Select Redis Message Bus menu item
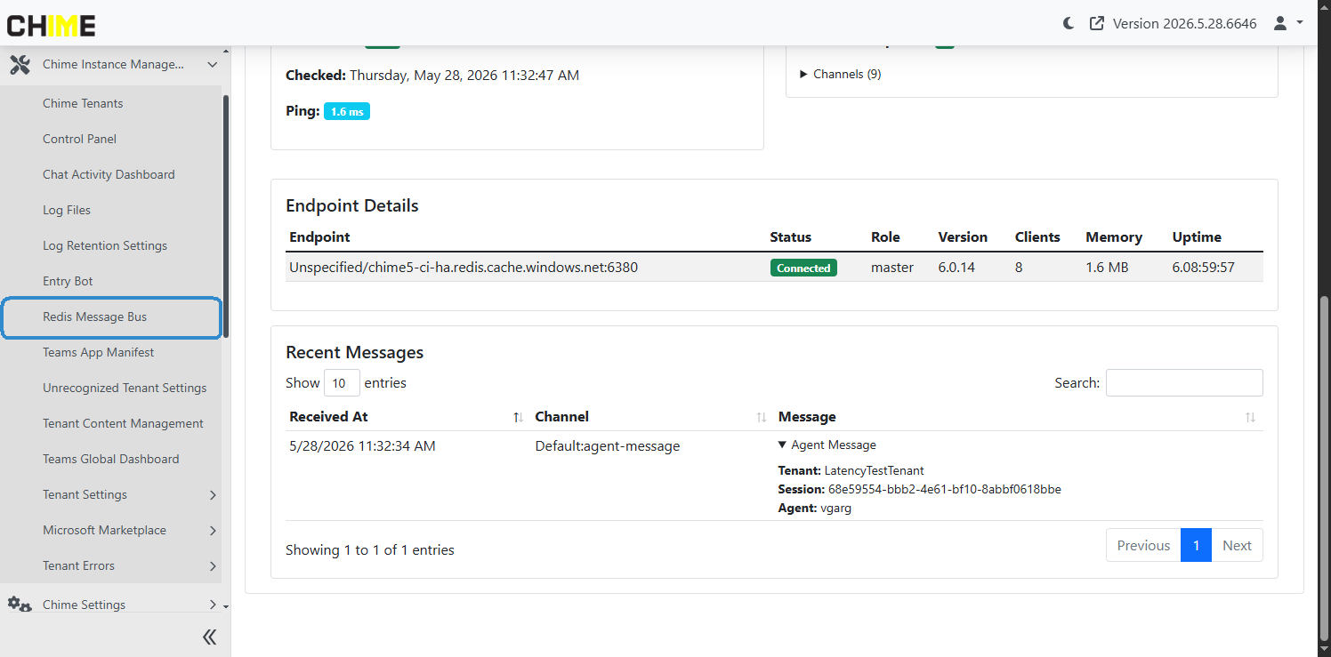The image size is (1331, 657). pyautogui.click(x=111, y=317)
